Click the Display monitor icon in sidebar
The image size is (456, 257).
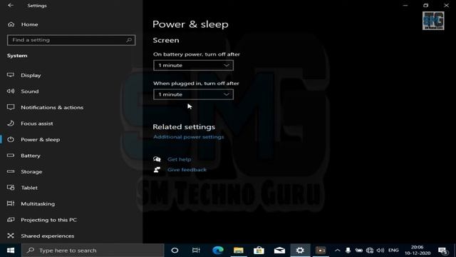(11, 75)
